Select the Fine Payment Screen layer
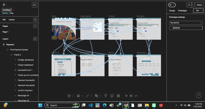Screen dimensions: 205x109 pos(19,50)
